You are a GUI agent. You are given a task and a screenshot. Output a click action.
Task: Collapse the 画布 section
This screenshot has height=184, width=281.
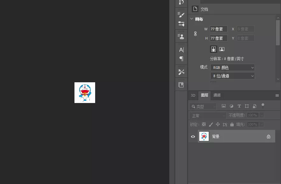192,19
